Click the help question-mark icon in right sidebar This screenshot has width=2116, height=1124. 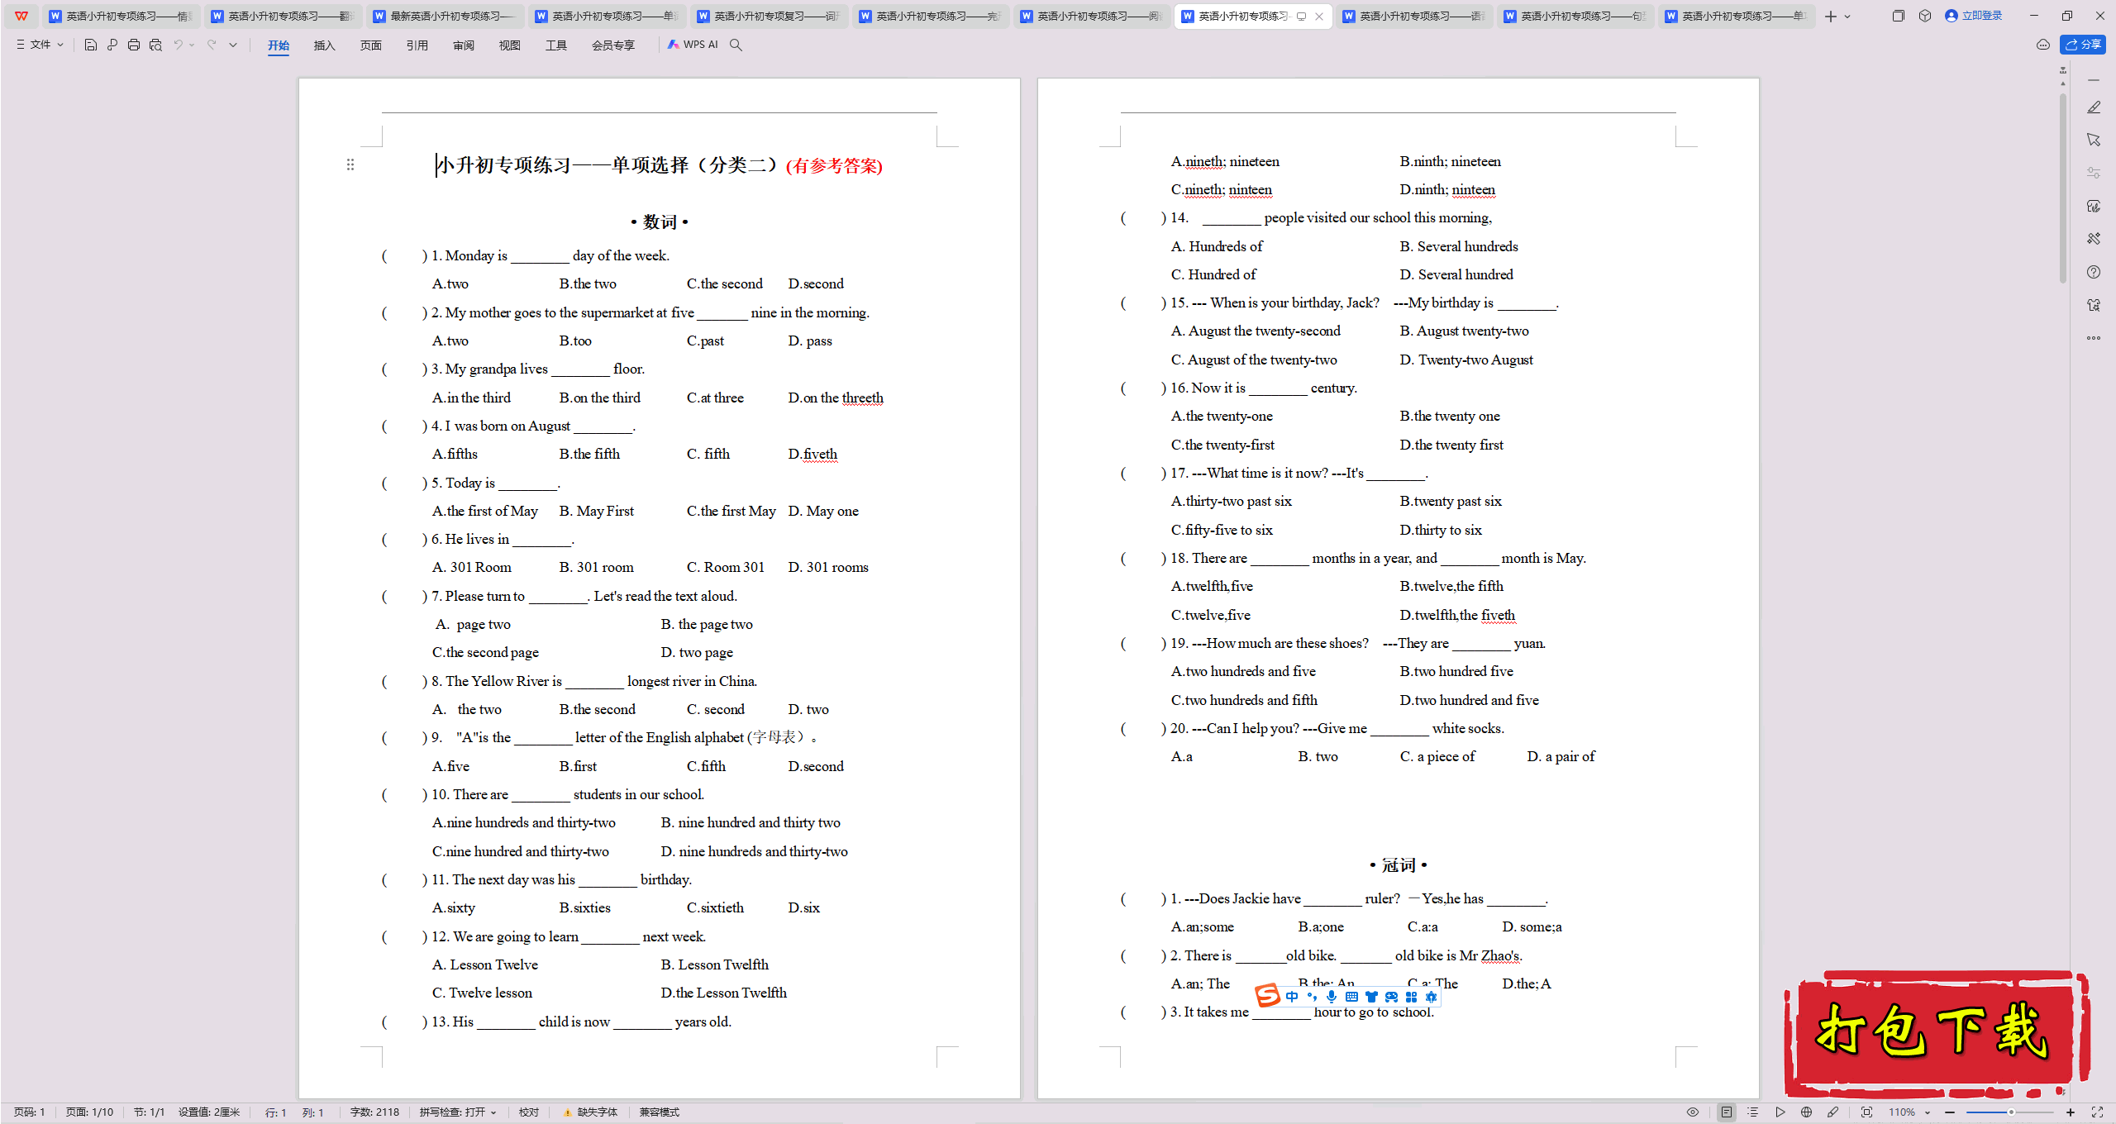pyautogui.click(x=2094, y=272)
